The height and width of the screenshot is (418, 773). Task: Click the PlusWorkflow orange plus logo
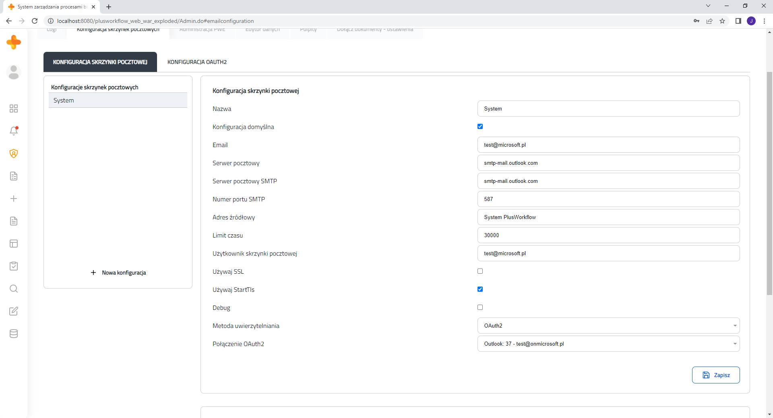point(14,42)
